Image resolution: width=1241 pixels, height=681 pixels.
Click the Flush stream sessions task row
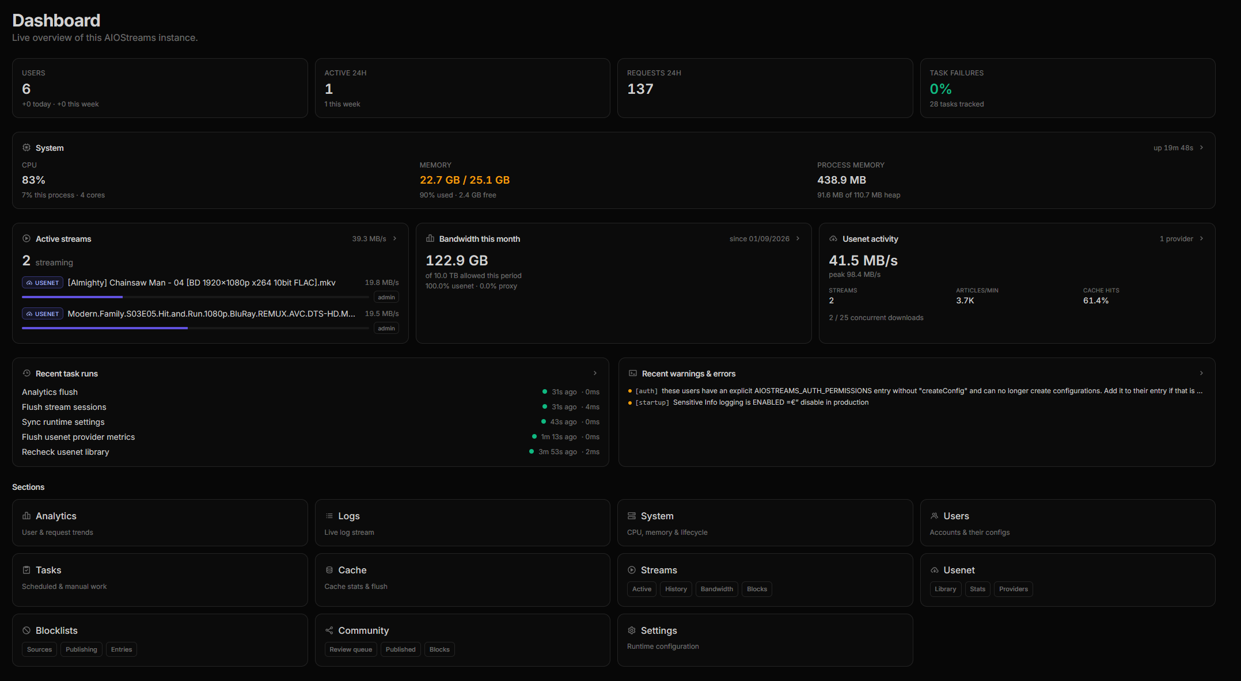[x=310, y=407]
